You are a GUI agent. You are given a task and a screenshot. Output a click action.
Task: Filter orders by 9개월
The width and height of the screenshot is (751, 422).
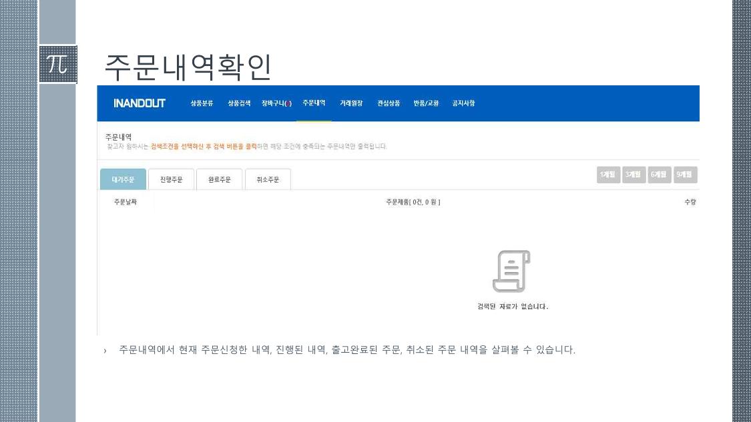pyautogui.click(x=685, y=175)
